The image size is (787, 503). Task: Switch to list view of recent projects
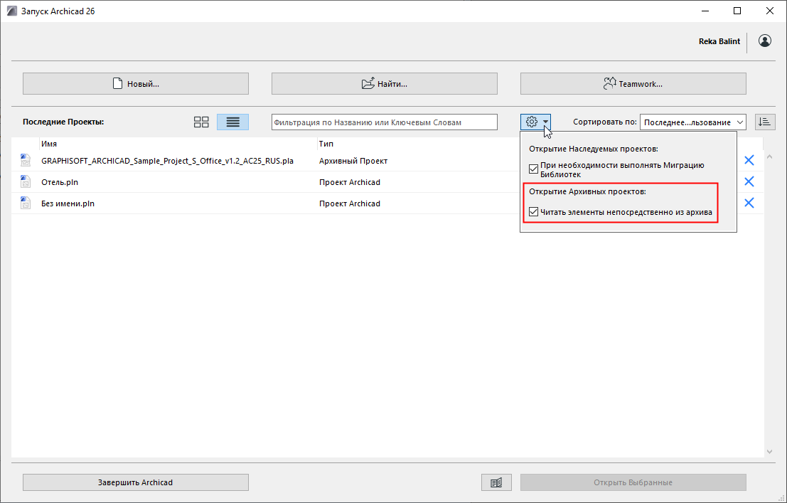click(232, 121)
